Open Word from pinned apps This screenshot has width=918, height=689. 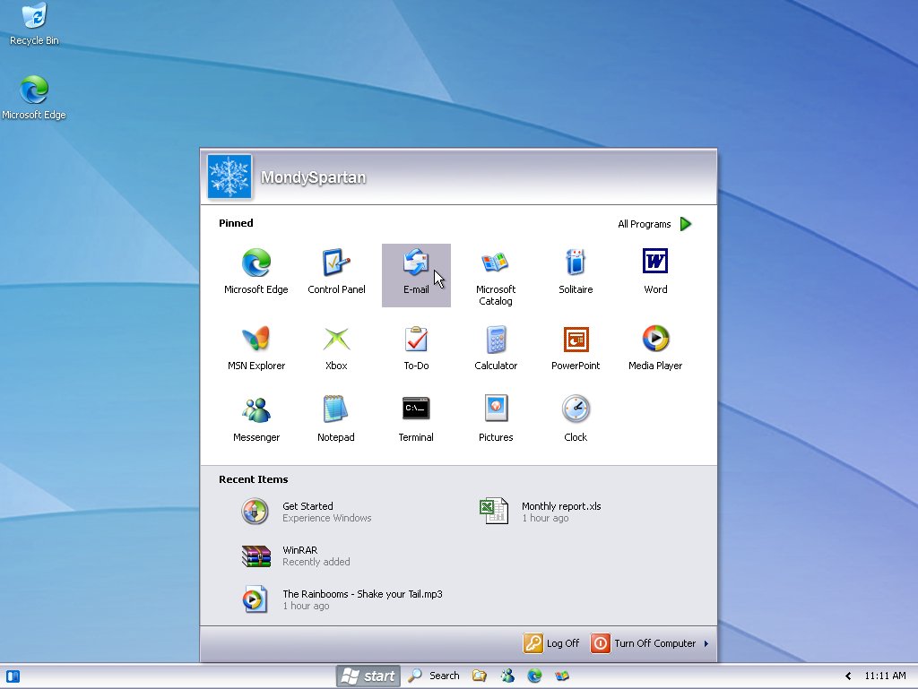click(x=655, y=272)
